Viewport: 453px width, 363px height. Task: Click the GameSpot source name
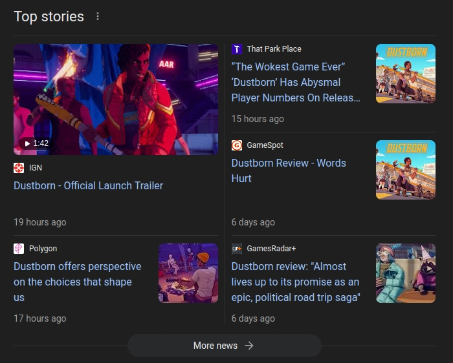point(265,145)
